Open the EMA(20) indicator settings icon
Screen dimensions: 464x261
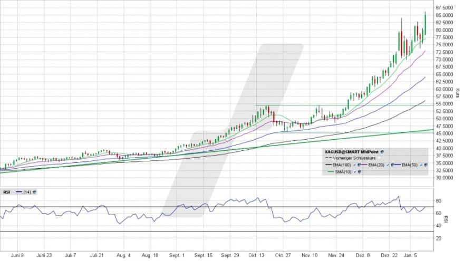pos(392,165)
